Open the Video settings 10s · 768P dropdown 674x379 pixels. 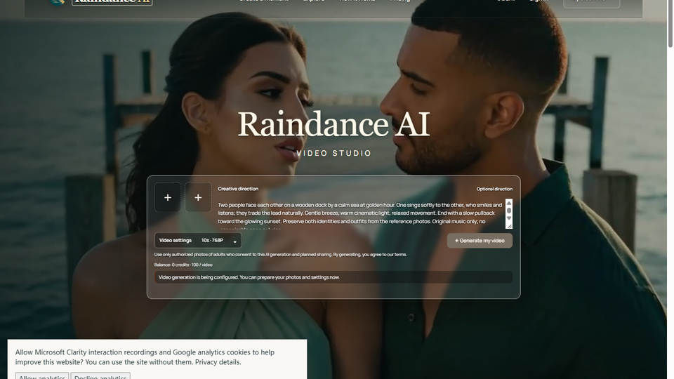[198, 241]
